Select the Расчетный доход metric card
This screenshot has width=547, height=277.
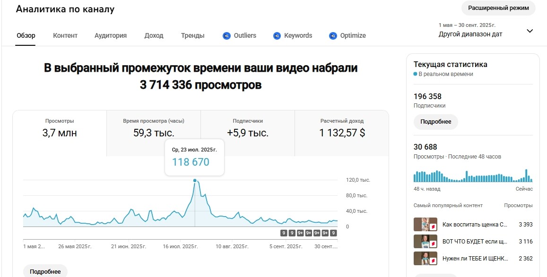(x=342, y=133)
